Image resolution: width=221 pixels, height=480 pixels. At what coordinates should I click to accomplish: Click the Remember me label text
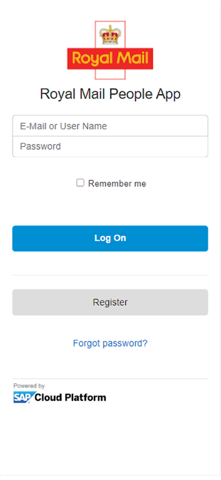click(117, 184)
